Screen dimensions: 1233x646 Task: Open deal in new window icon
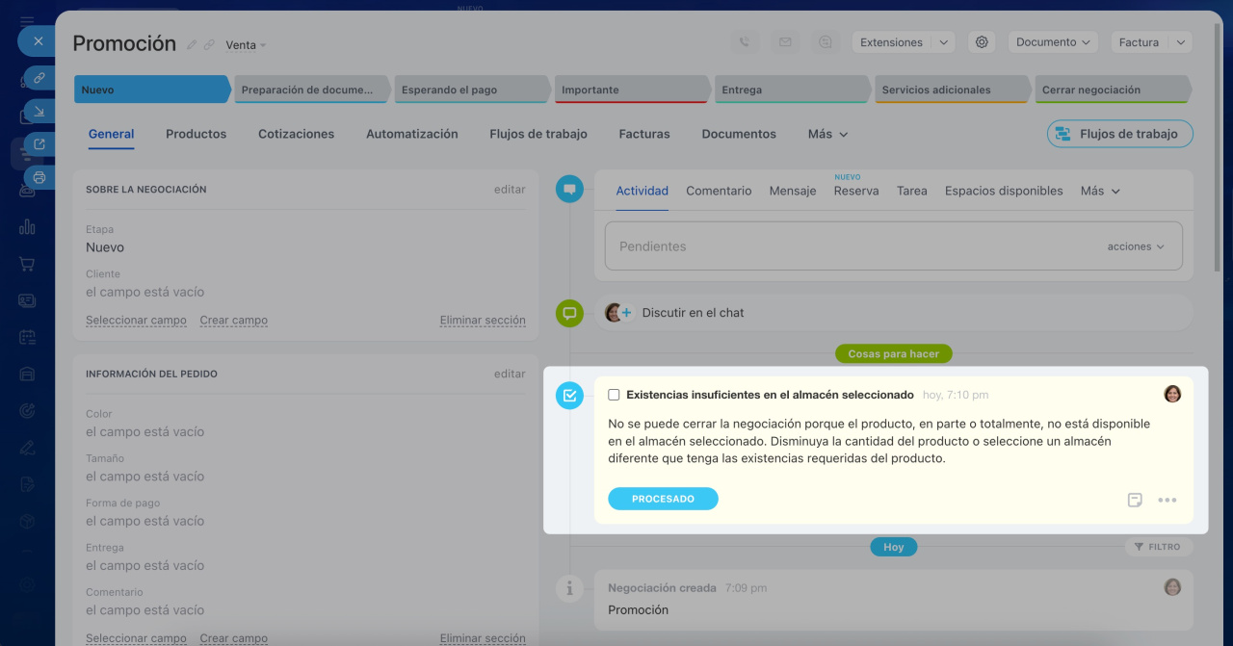click(x=39, y=144)
